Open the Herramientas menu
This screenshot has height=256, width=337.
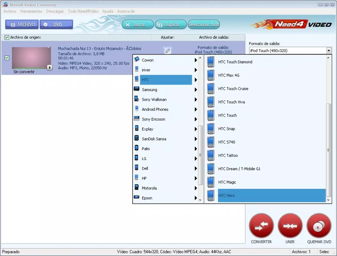(31, 11)
